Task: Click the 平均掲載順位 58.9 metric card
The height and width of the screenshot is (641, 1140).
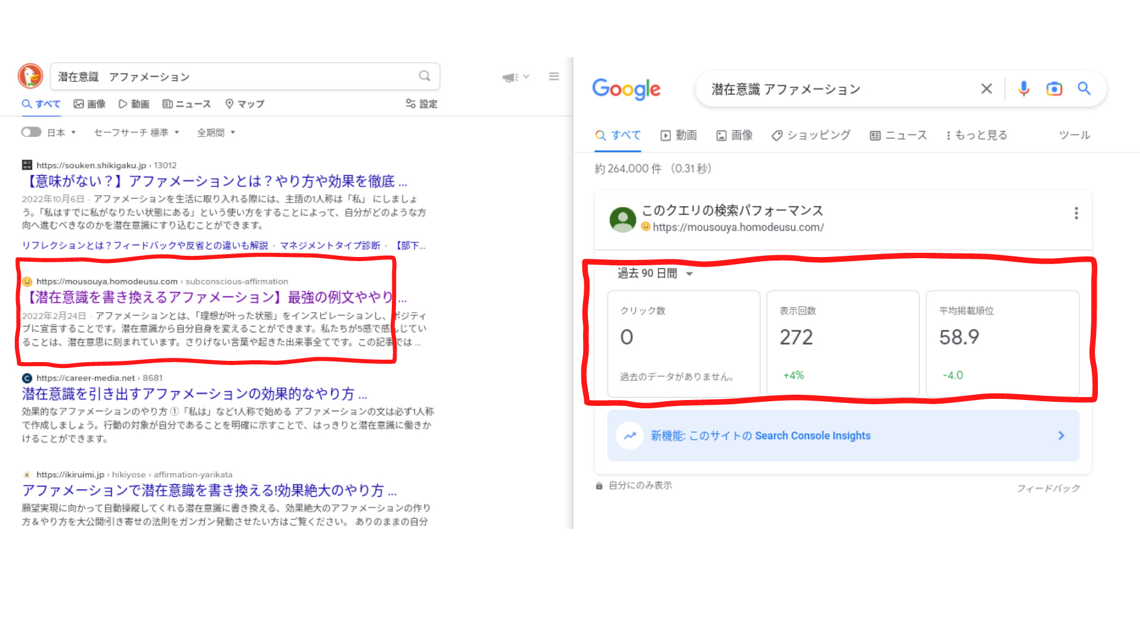Action: coord(1002,344)
